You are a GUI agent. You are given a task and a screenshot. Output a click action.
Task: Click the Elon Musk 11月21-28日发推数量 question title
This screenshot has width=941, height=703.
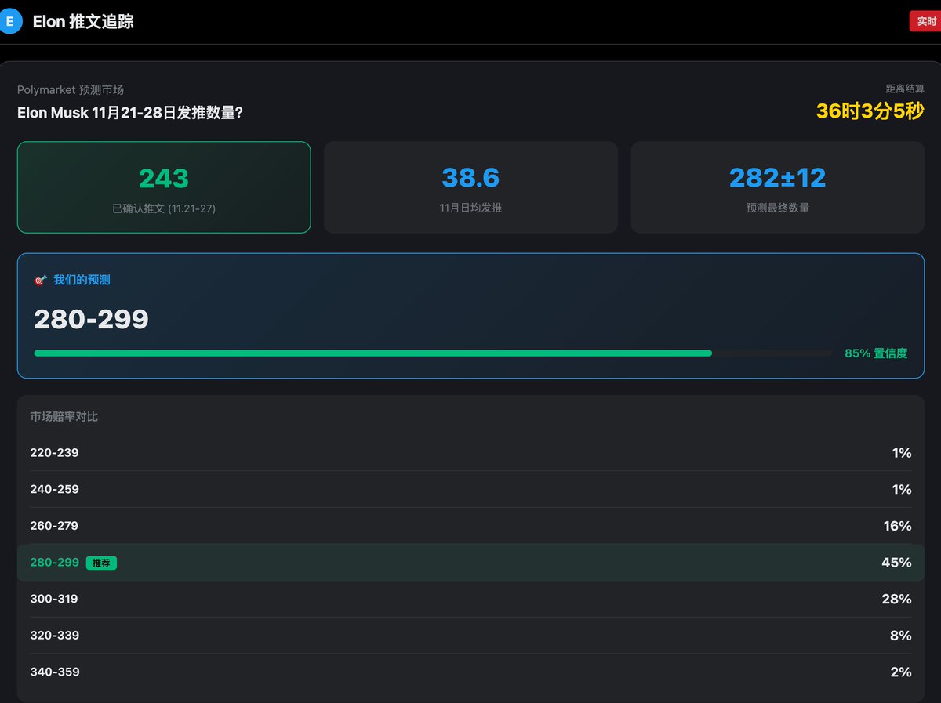click(130, 113)
